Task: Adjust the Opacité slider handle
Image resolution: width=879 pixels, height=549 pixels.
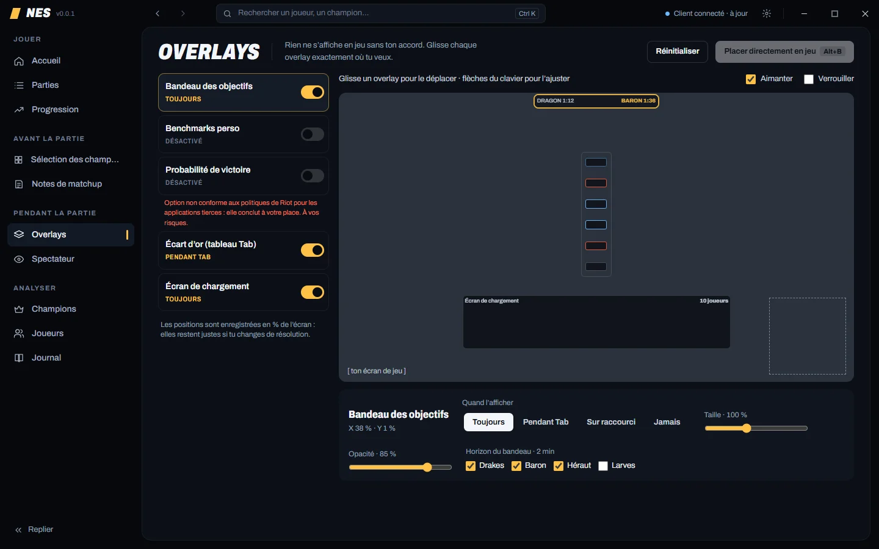Action: 427,467
